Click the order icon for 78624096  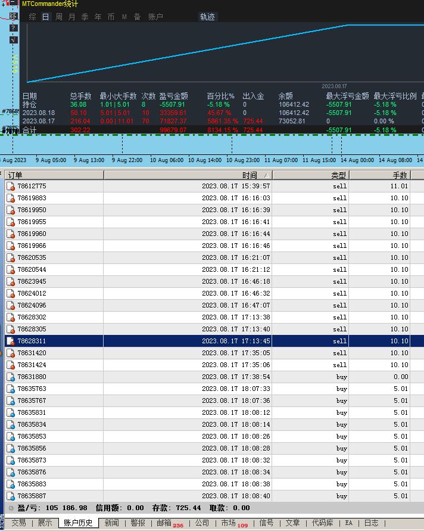tap(11, 306)
